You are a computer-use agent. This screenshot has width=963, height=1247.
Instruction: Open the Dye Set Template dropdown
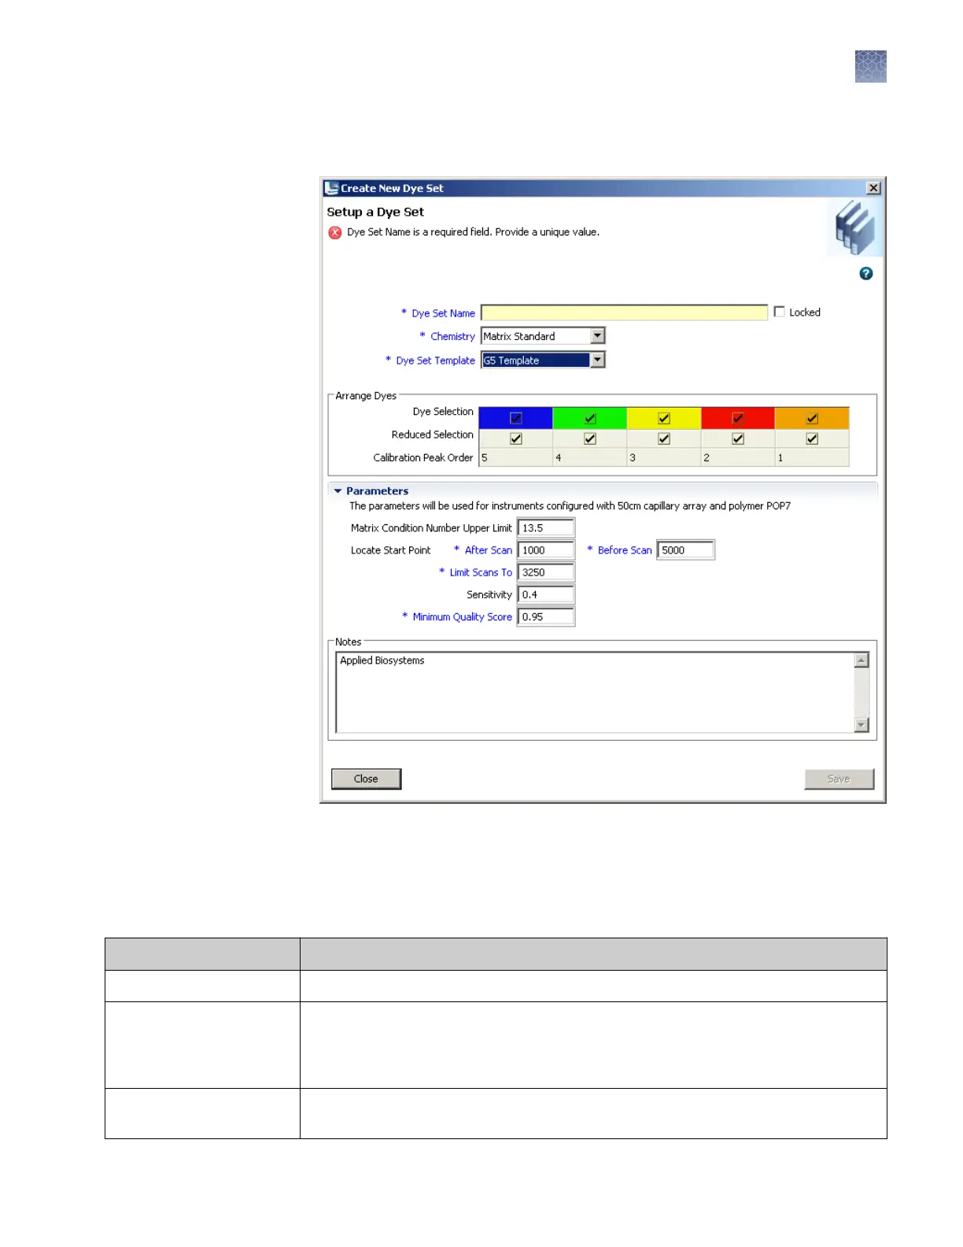(598, 360)
